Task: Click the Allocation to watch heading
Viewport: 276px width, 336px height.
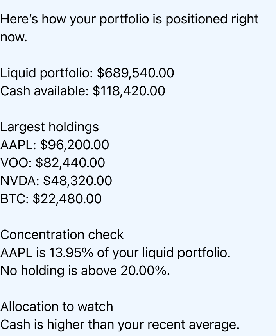Action: [57, 307]
